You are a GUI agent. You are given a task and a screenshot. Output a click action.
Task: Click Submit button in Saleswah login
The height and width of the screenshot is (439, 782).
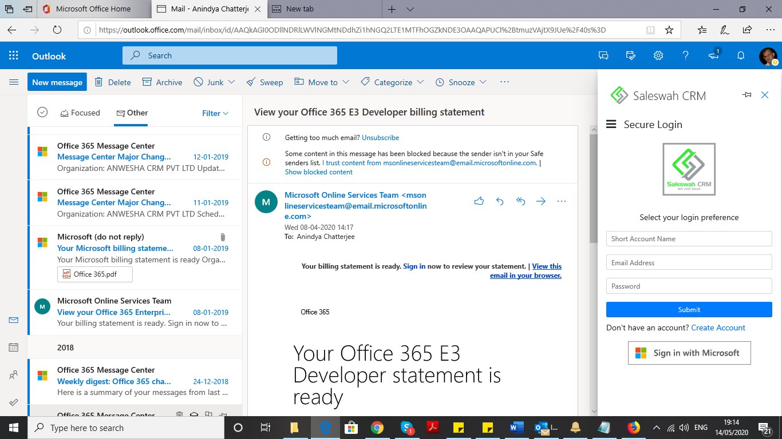point(689,309)
